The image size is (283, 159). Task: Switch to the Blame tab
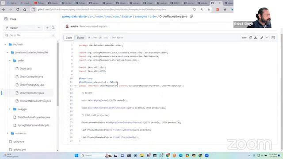(x=80, y=38)
